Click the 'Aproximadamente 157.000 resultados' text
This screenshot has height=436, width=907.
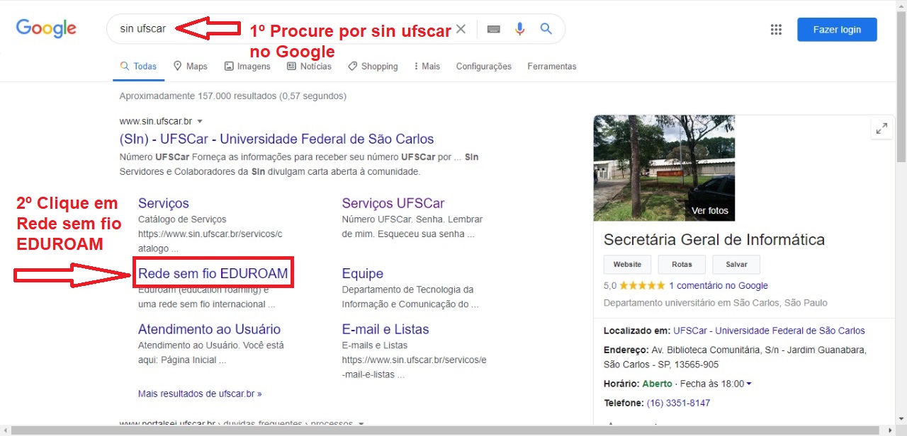pyautogui.click(x=232, y=96)
